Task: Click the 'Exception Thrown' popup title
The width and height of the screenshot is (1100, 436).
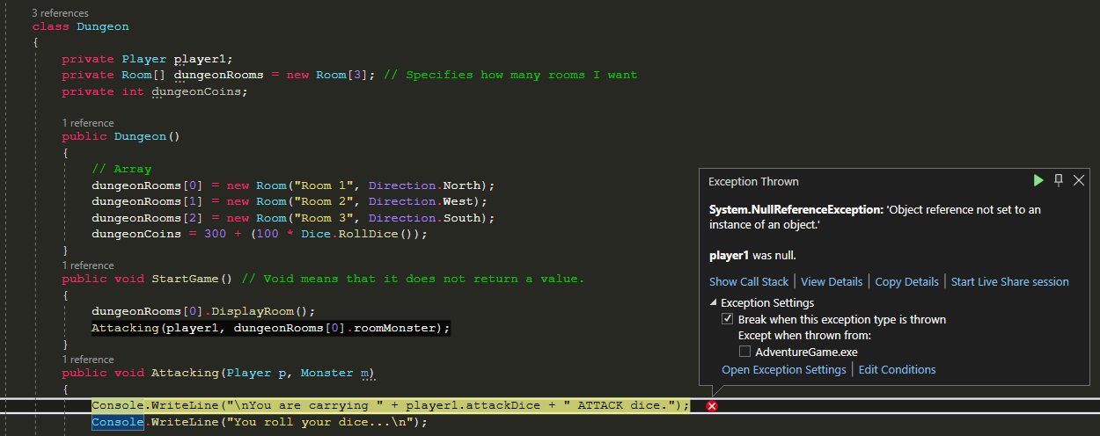Action: [x=753, y=182]
